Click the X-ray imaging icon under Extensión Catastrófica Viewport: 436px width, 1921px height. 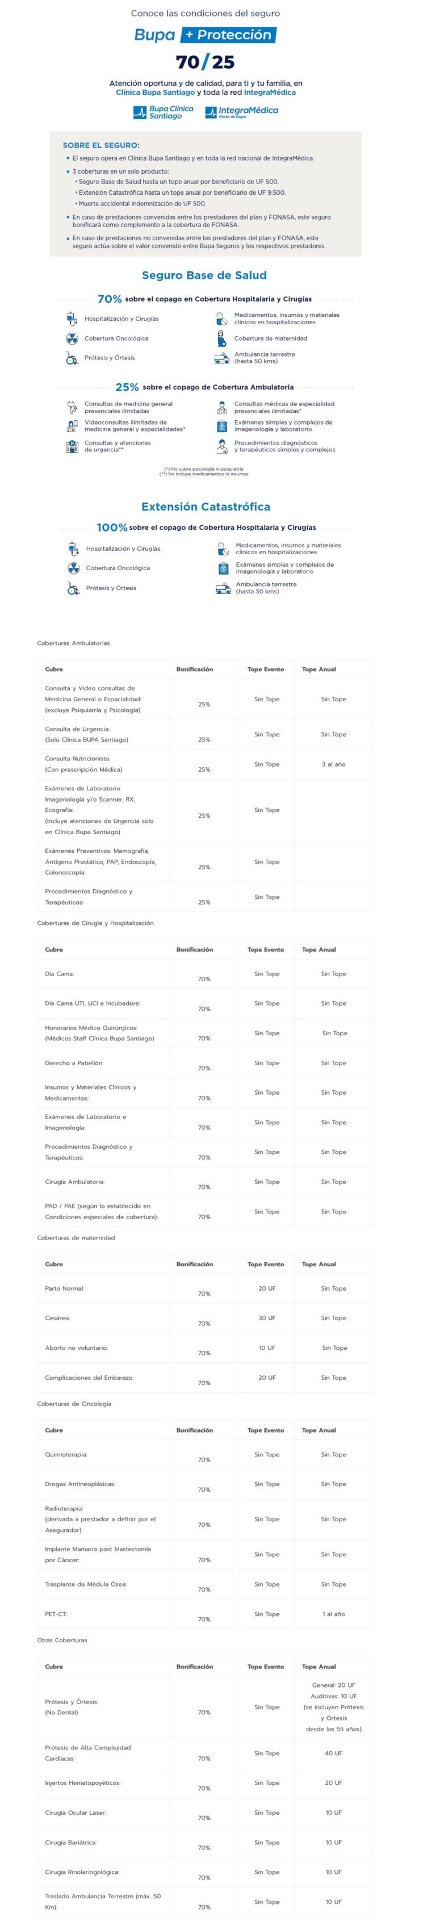[x=223, y=568]
